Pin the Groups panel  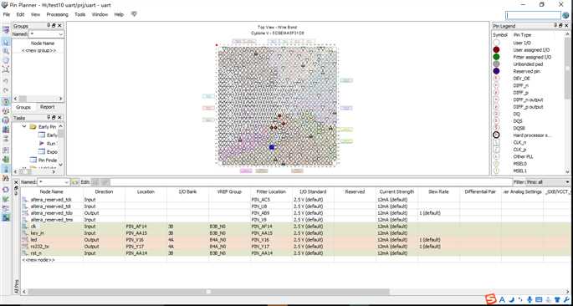point(49,26)
